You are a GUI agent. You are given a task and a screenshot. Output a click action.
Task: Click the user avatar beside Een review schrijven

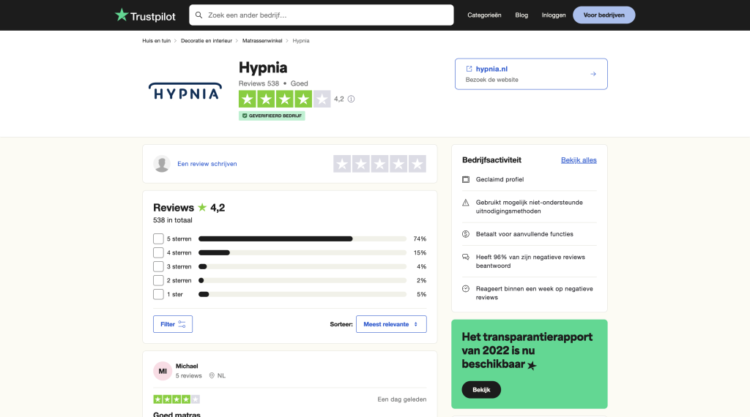[162, 164]
